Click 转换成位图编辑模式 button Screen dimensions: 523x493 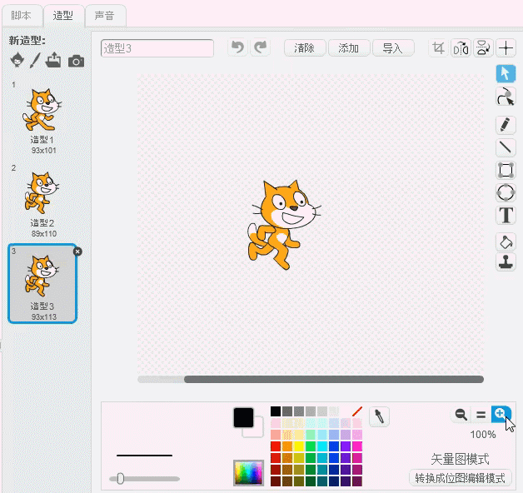click(461, 478)
